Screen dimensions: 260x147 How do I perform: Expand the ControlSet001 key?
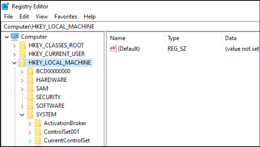tap(30, 132)
